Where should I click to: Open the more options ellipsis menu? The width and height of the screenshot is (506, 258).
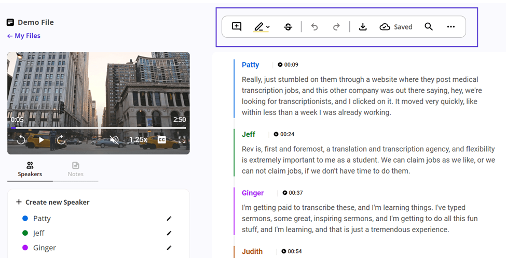451,27
